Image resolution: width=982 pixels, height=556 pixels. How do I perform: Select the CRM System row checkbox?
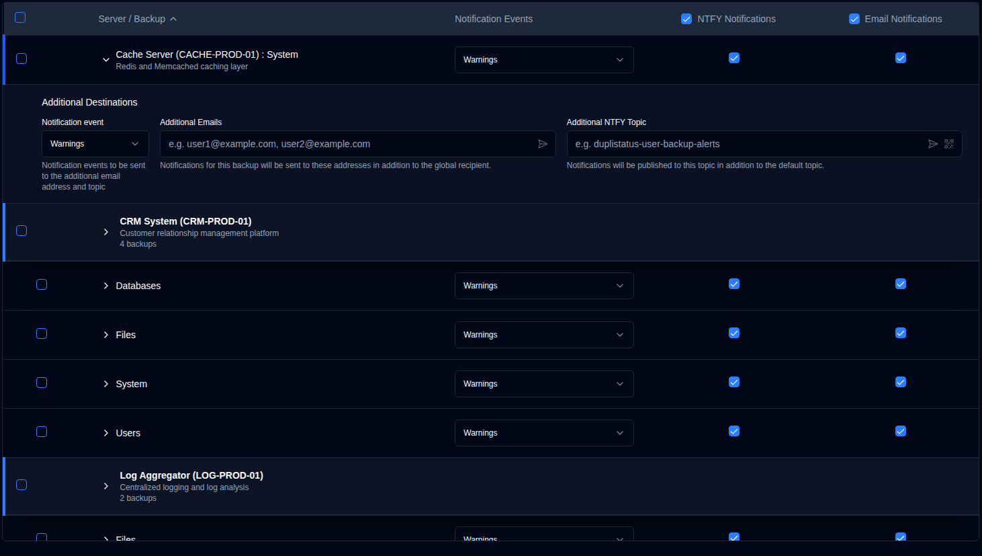click(21, 231)
